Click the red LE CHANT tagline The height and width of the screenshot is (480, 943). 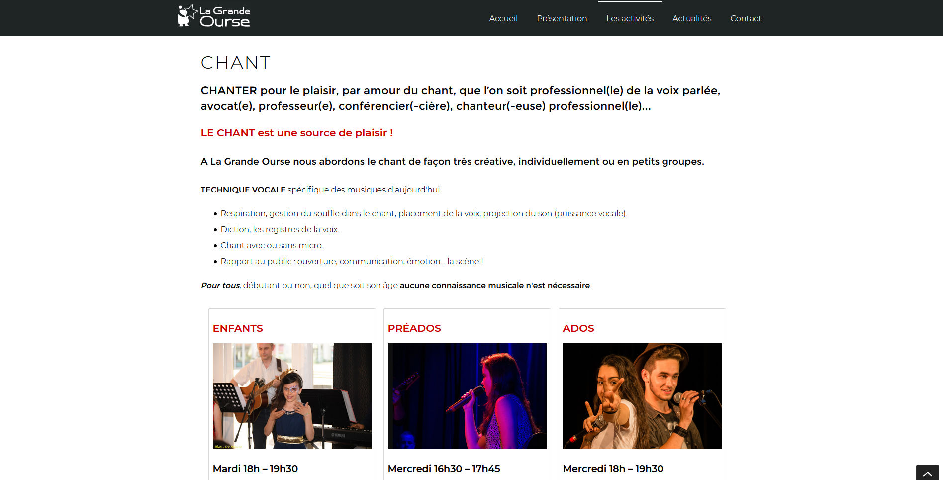point(297,133)
